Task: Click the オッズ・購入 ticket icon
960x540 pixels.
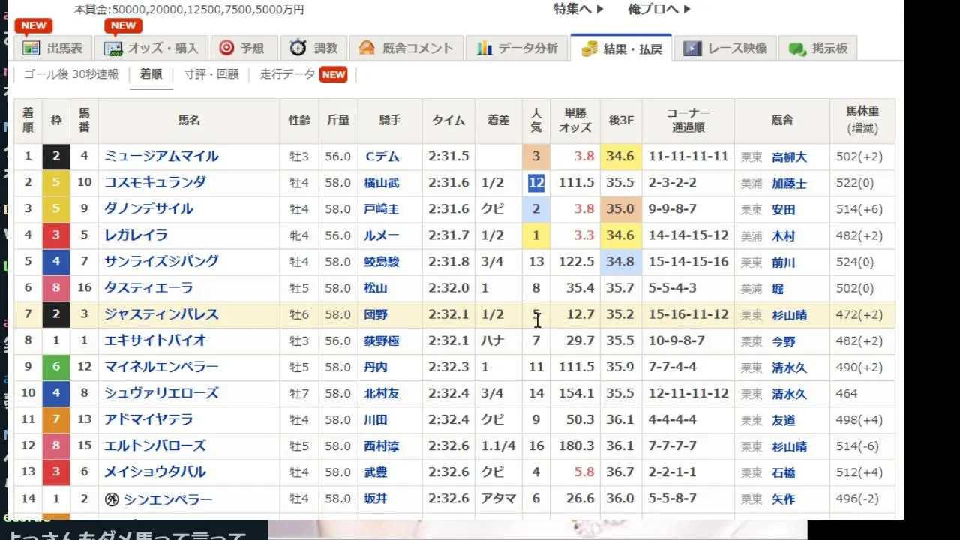Action: pyautogui.click(x=113, y=49)
